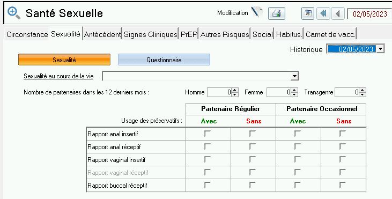Decrease the Femme partner count with down arrow

point(294,94)
